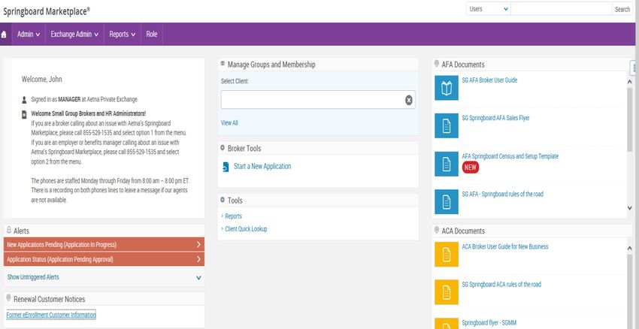The height and width of the screenshot is (329, 639).
Task: Open SG Springboard ACA rules of the road link
Action: tap(501, 284)
